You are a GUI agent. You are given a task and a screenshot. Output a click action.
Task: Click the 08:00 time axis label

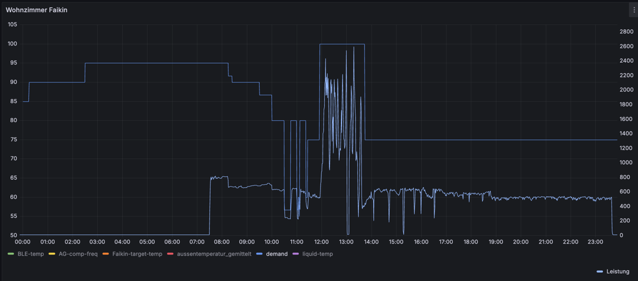[x=222, y=242]
